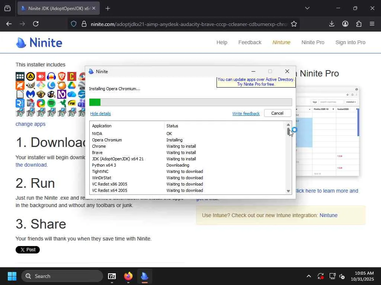
Task: Open the list all tabs dropdown
Action: (307, 8)
